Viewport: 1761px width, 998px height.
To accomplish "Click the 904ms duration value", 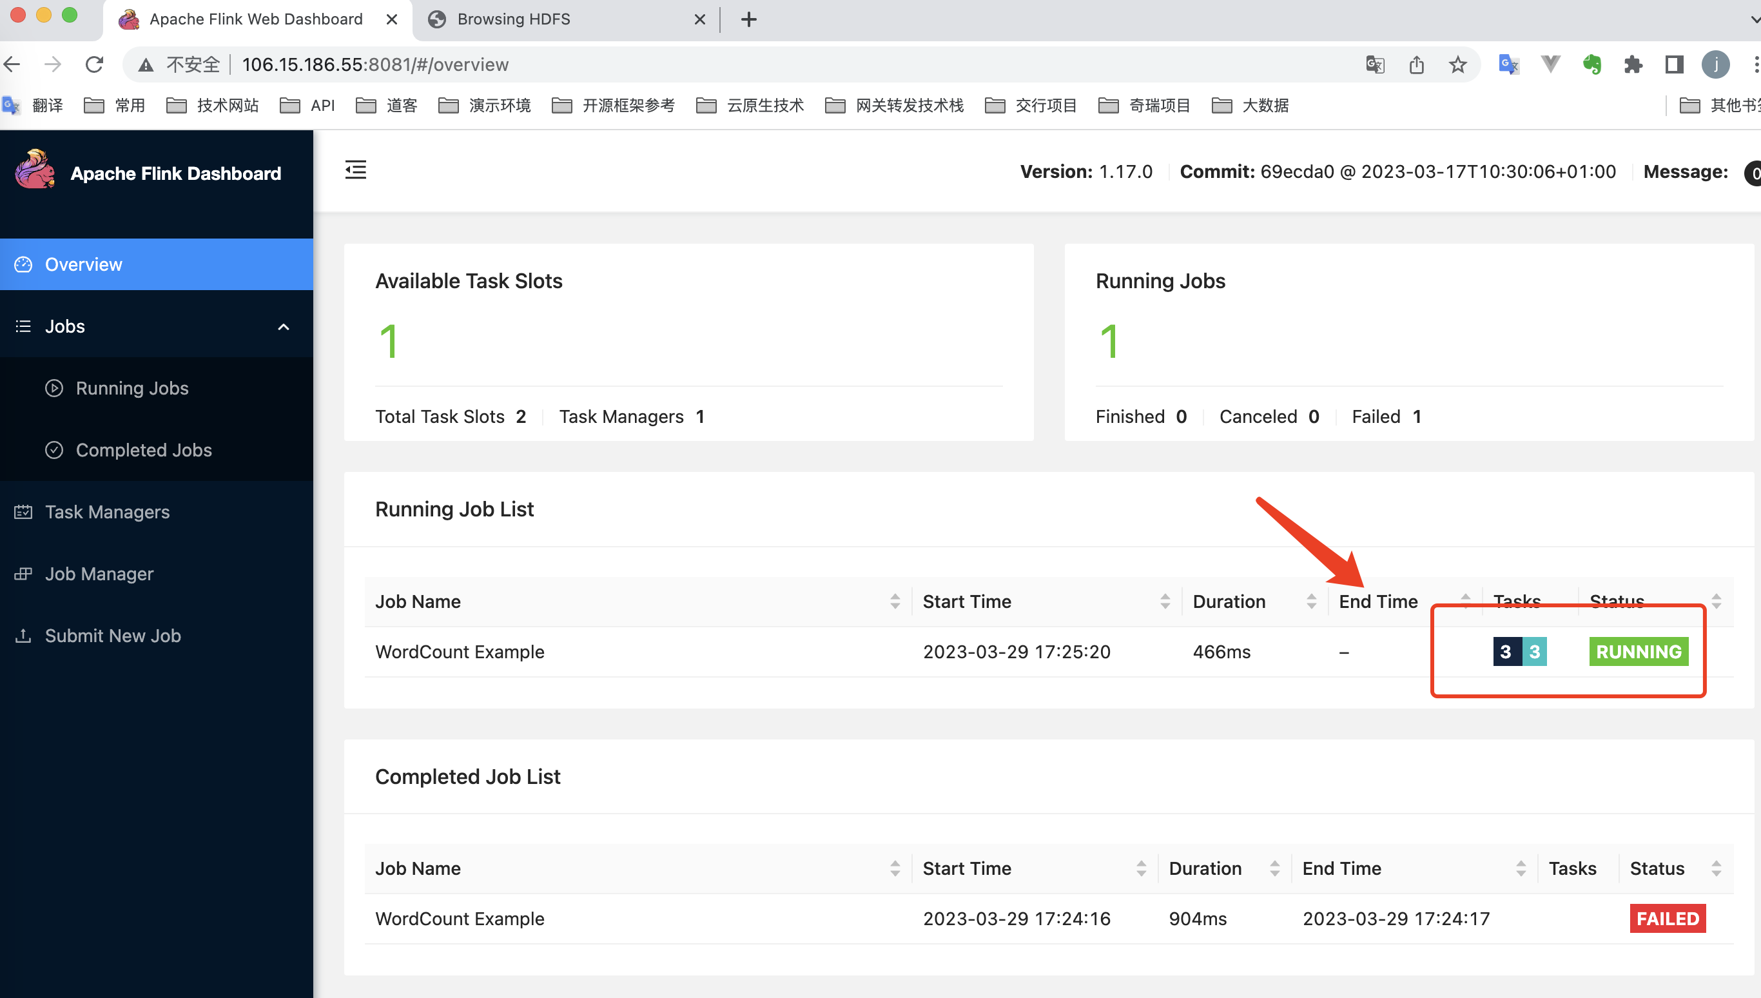I will [x=1198, y=919].
